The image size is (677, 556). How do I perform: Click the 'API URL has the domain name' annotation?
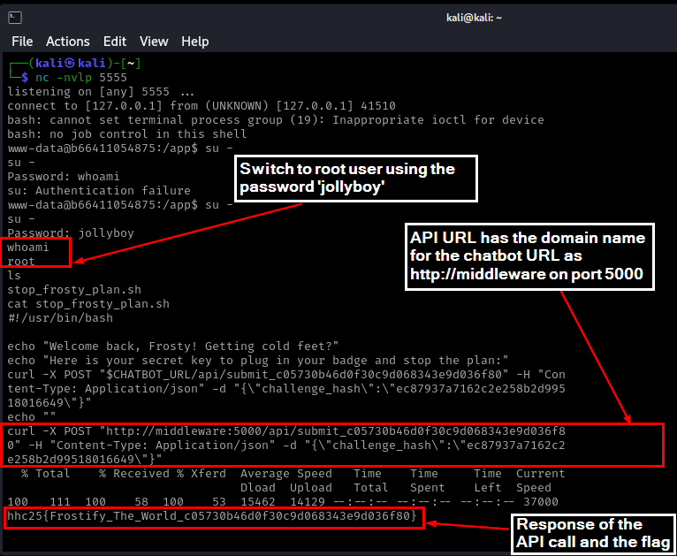pos(529,256)
